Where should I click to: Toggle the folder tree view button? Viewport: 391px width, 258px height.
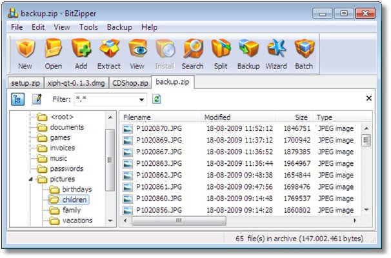(17, 99)
